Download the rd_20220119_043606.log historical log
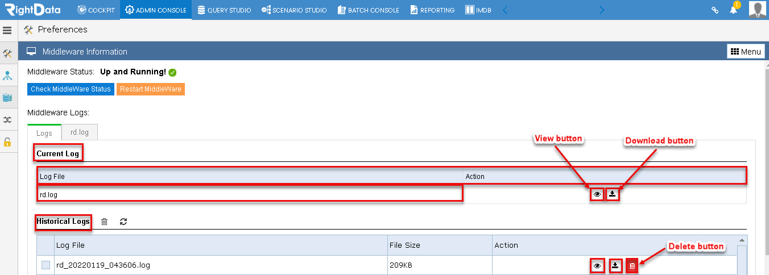 tap(615, 266)
